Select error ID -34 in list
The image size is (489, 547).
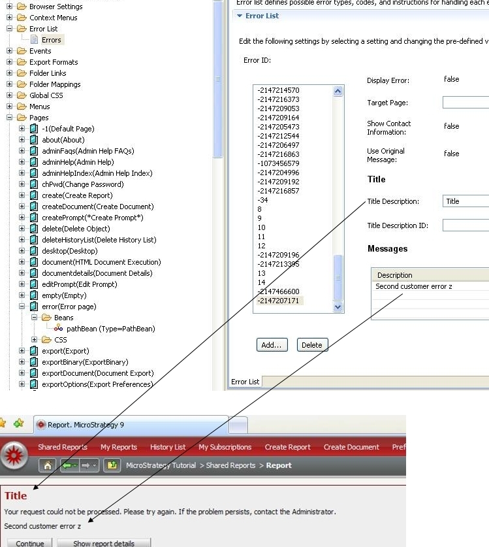263,200
